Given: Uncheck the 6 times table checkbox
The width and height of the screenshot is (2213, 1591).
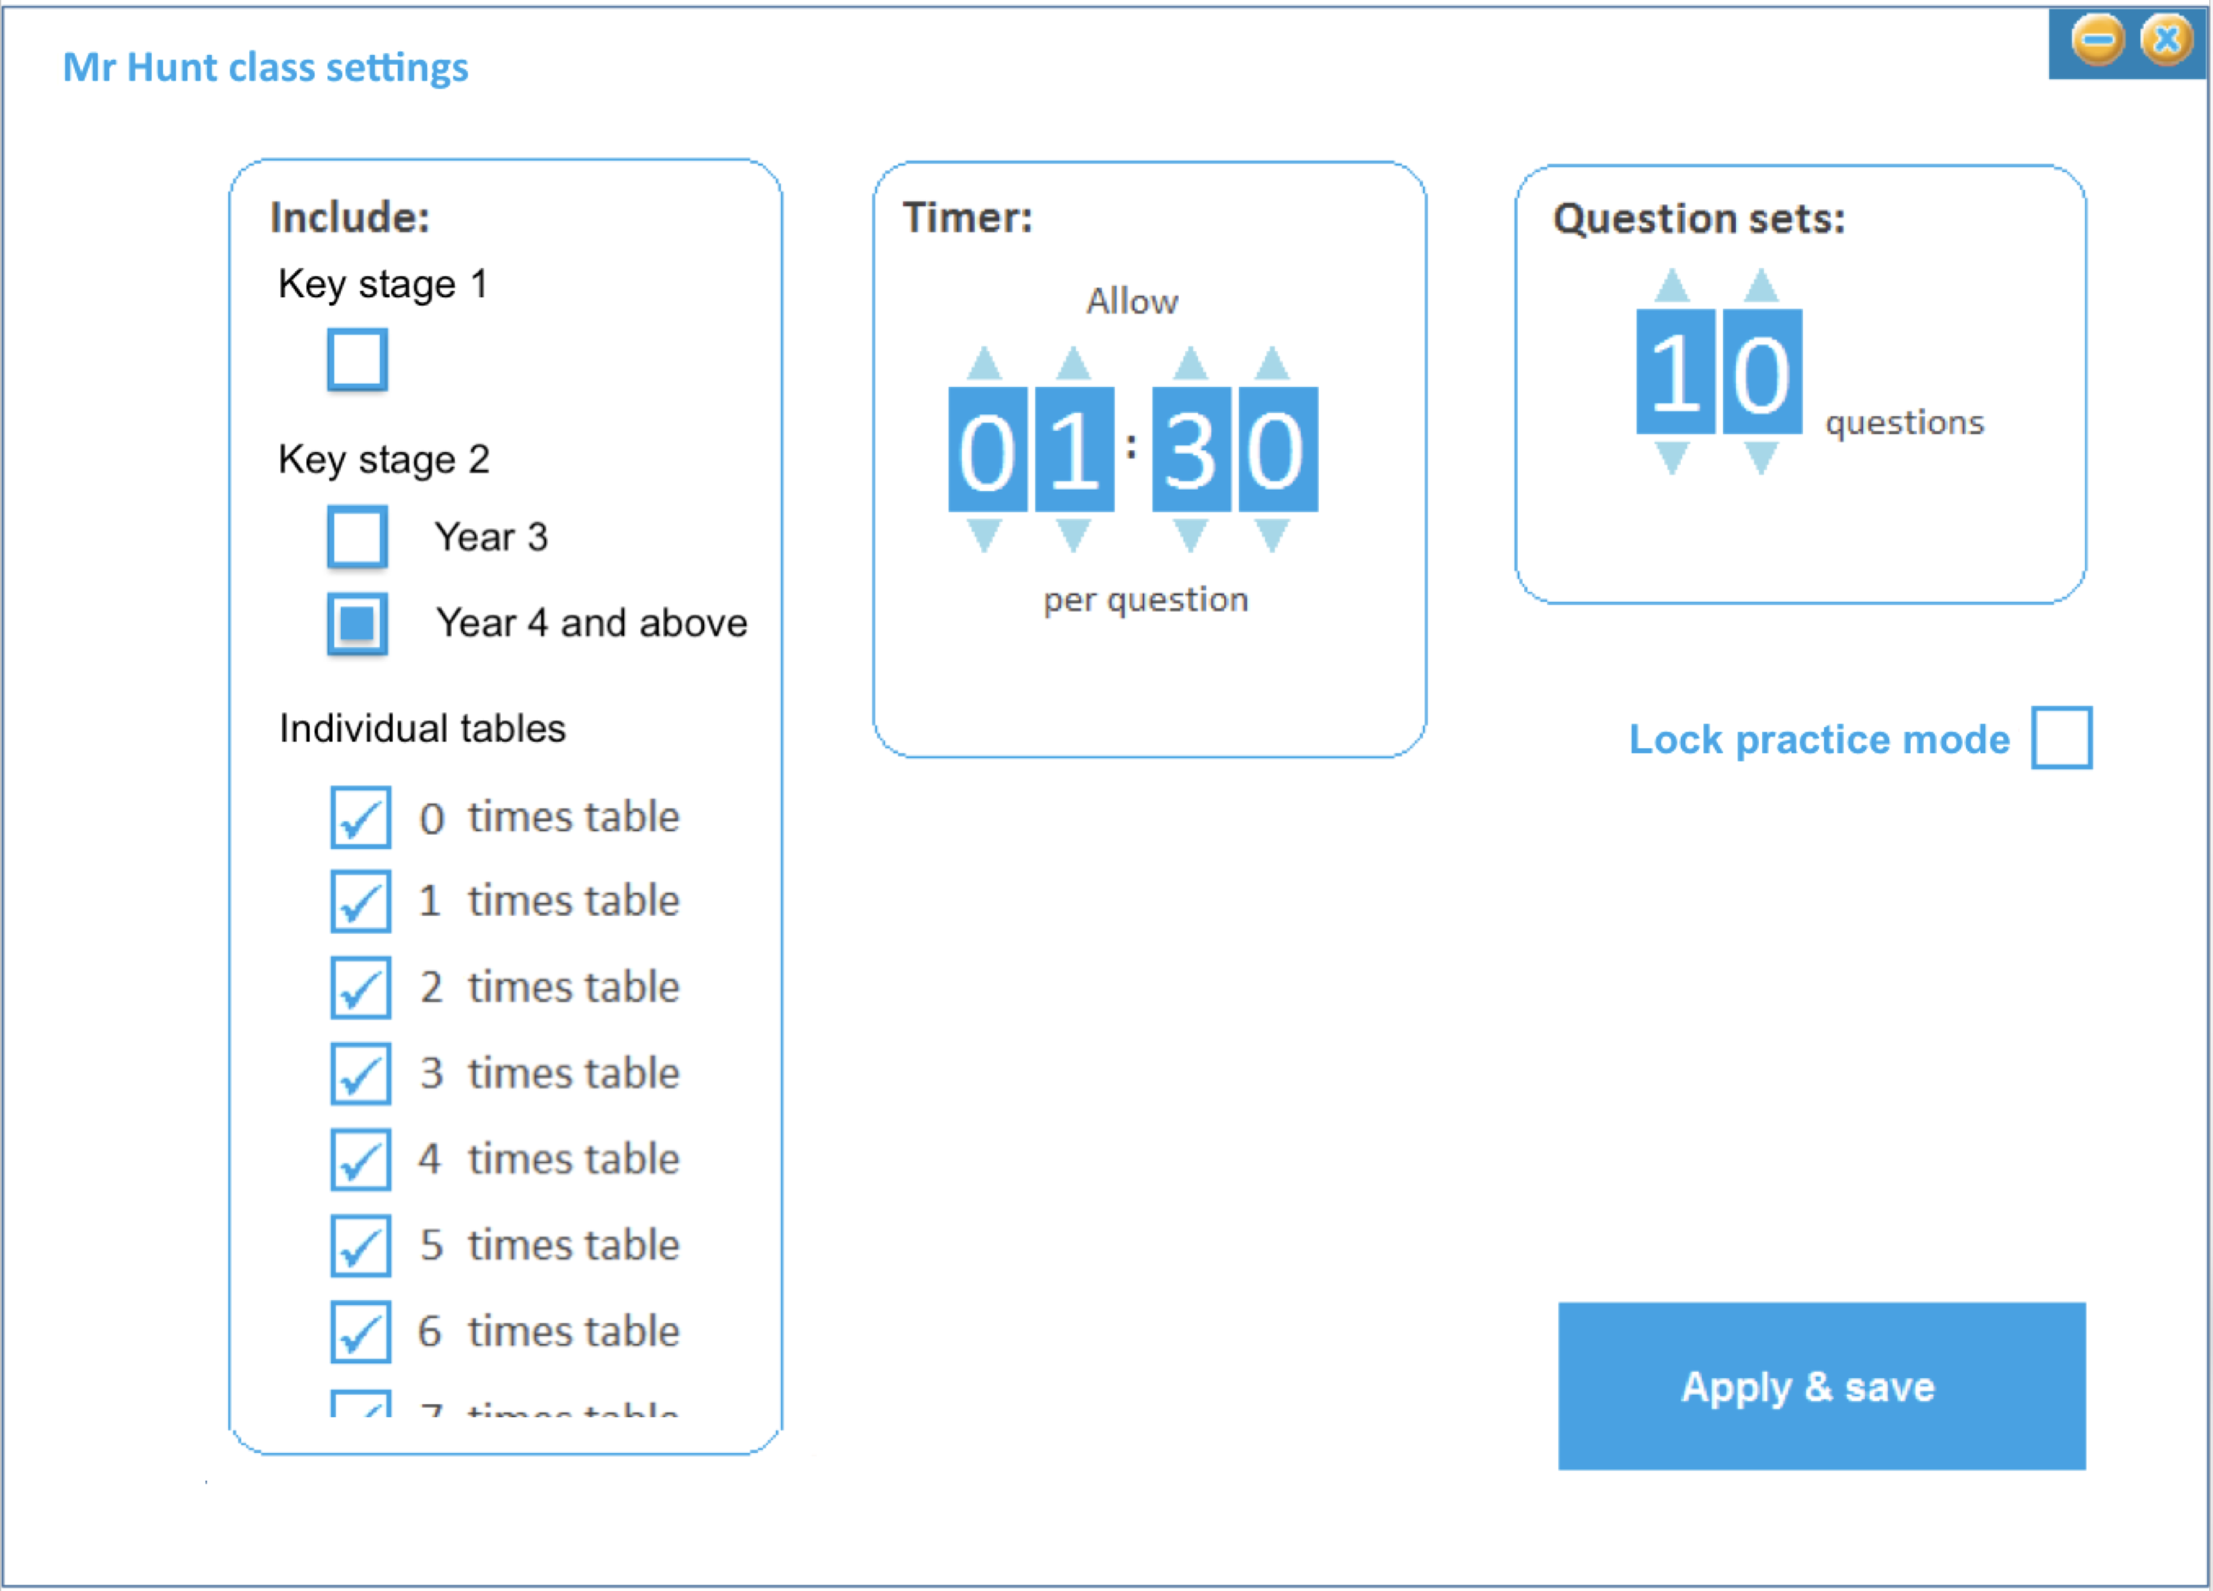Looking at the screenshot, I should tap(361, 1331).
